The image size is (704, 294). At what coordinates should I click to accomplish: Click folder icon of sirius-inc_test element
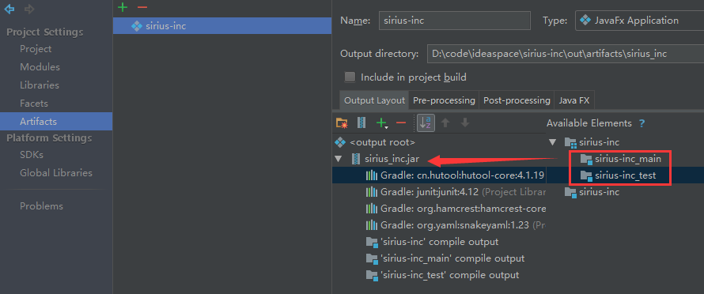click(586, 175)
